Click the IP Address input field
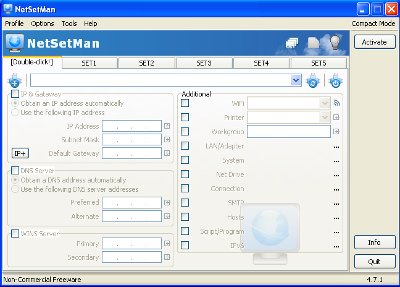 pyautogui.click(x=131, y=126)
